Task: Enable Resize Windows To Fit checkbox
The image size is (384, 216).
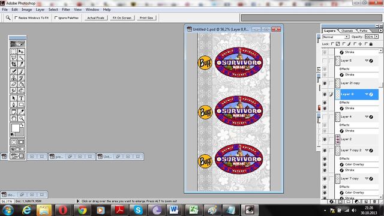Action: [16, 18]
